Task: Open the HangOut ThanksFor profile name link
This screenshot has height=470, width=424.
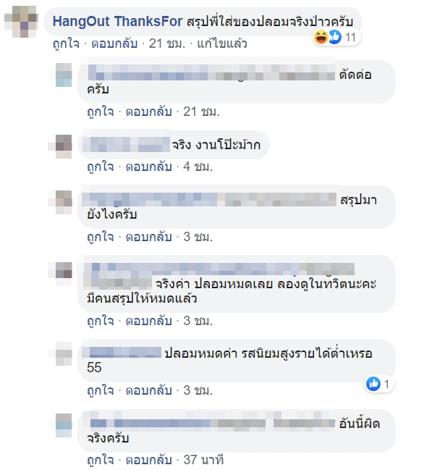Action: point(118,22)
